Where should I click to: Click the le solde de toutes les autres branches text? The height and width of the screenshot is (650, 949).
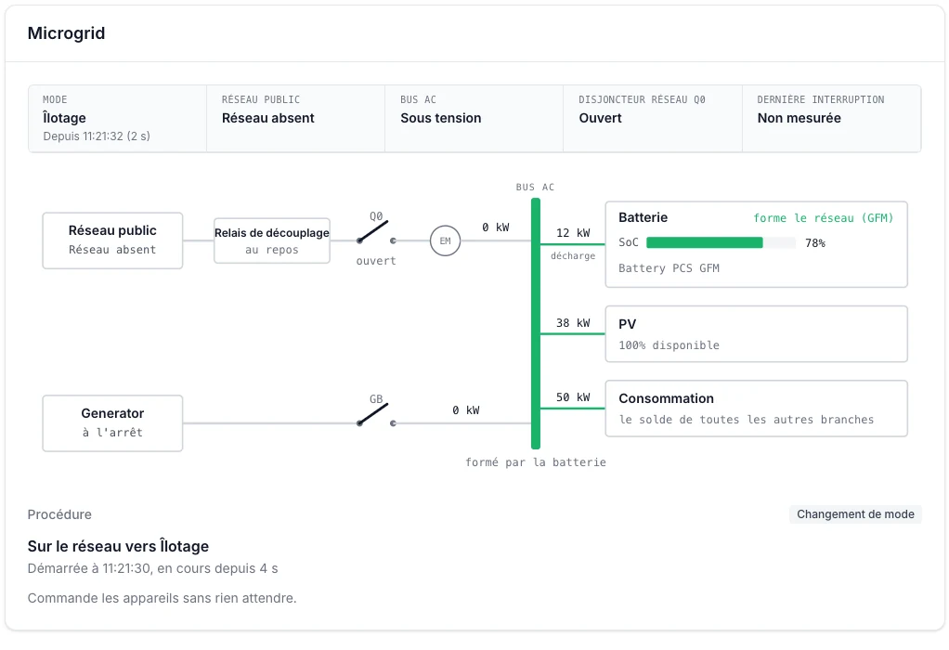[747, 420]
